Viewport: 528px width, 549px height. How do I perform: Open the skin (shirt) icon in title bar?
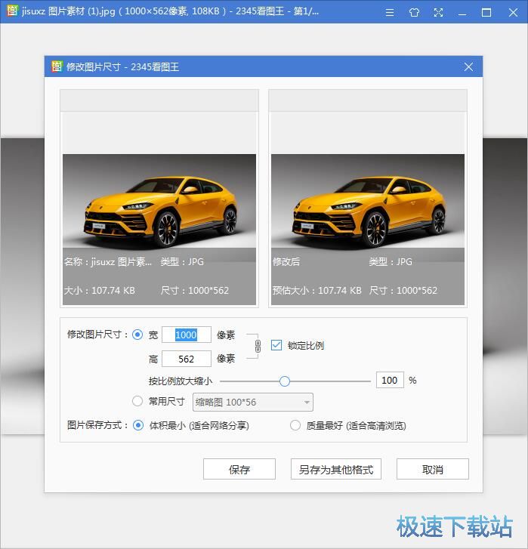[x=414, y=13]
